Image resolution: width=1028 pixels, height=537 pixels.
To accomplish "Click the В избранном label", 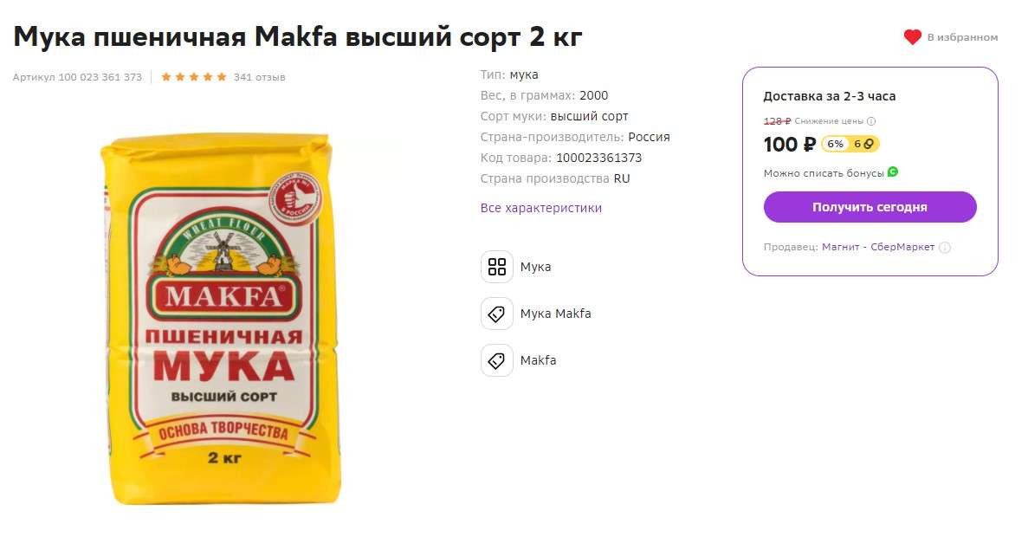I will [x=962, y=37].
